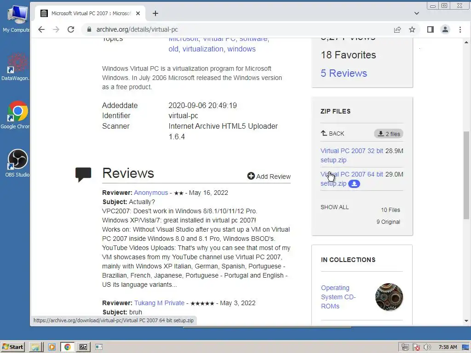
Task: Open the 'virtualization' topic link
Action: 203,49
